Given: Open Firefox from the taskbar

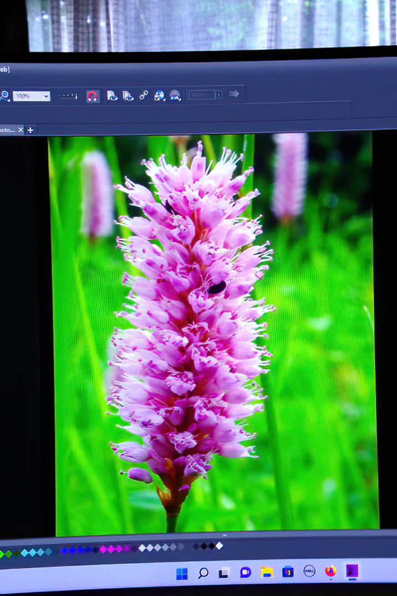Looking at the screenshot, I should point(330,571).
